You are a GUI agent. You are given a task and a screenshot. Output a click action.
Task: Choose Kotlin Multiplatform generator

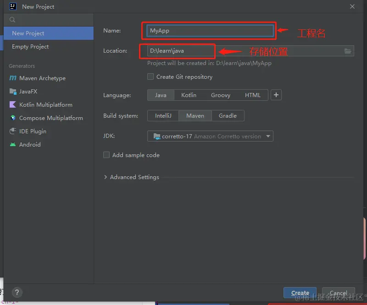[49, 105]
